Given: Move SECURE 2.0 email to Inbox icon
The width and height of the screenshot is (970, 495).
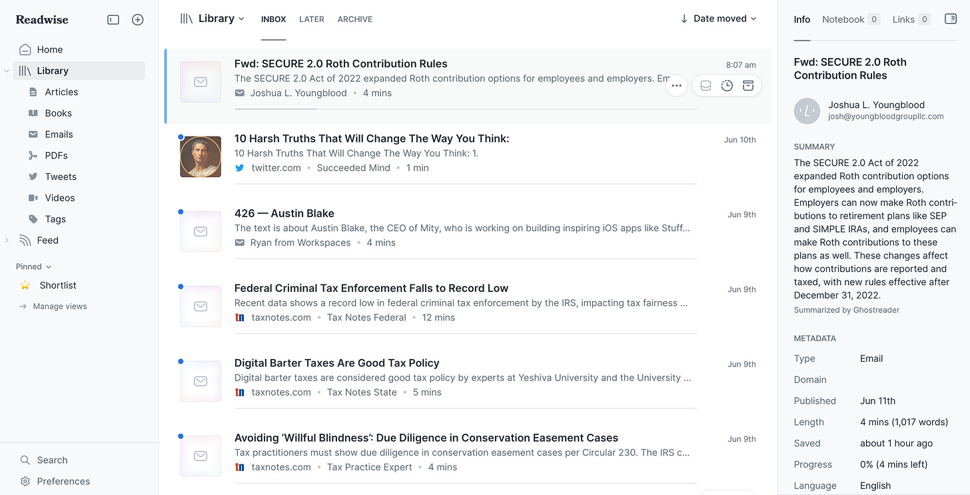Looking at the screenshot, I should click(x=706, y=86).
